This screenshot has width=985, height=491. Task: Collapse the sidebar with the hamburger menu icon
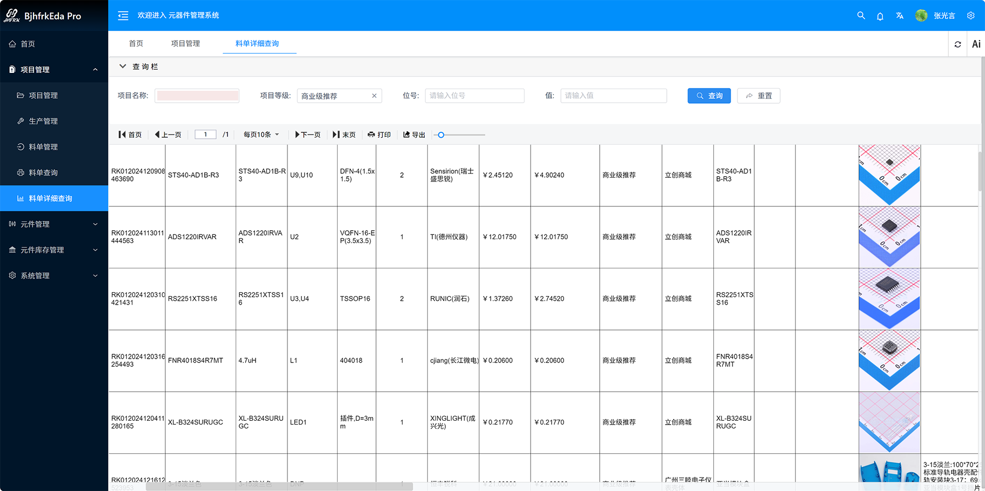coord(123,16)
